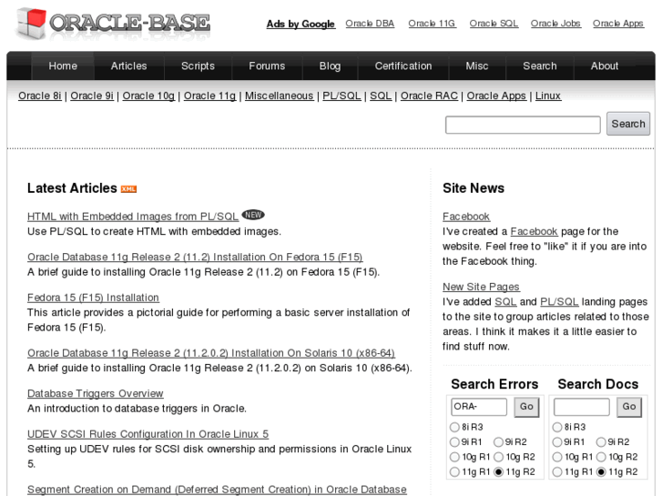Image resolution: width=662 pixels, height=496 pixels.
Task: Open the Misc menu item
Action: point(477,66)
